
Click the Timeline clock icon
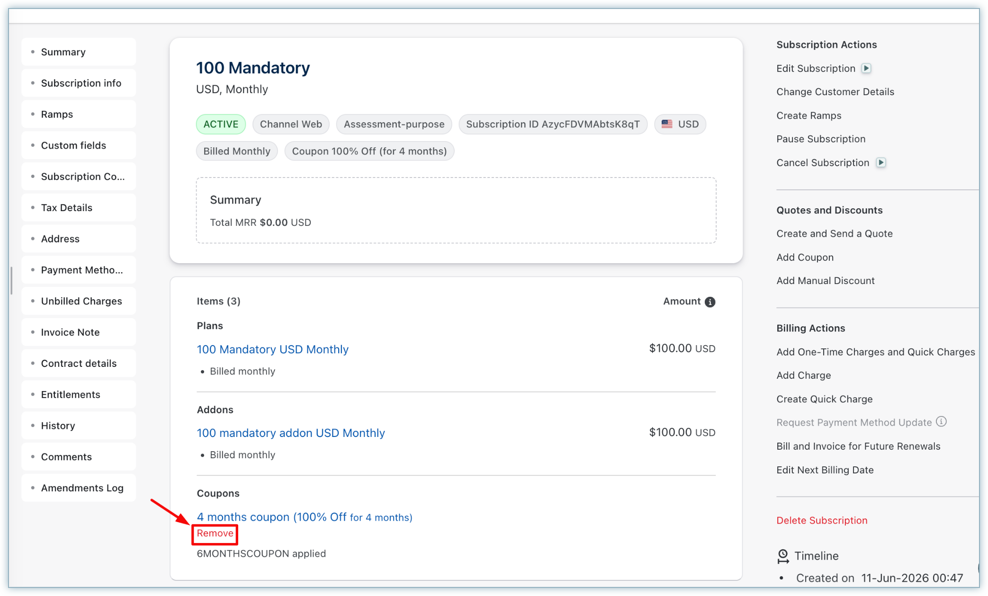click(x=783, y=556)
